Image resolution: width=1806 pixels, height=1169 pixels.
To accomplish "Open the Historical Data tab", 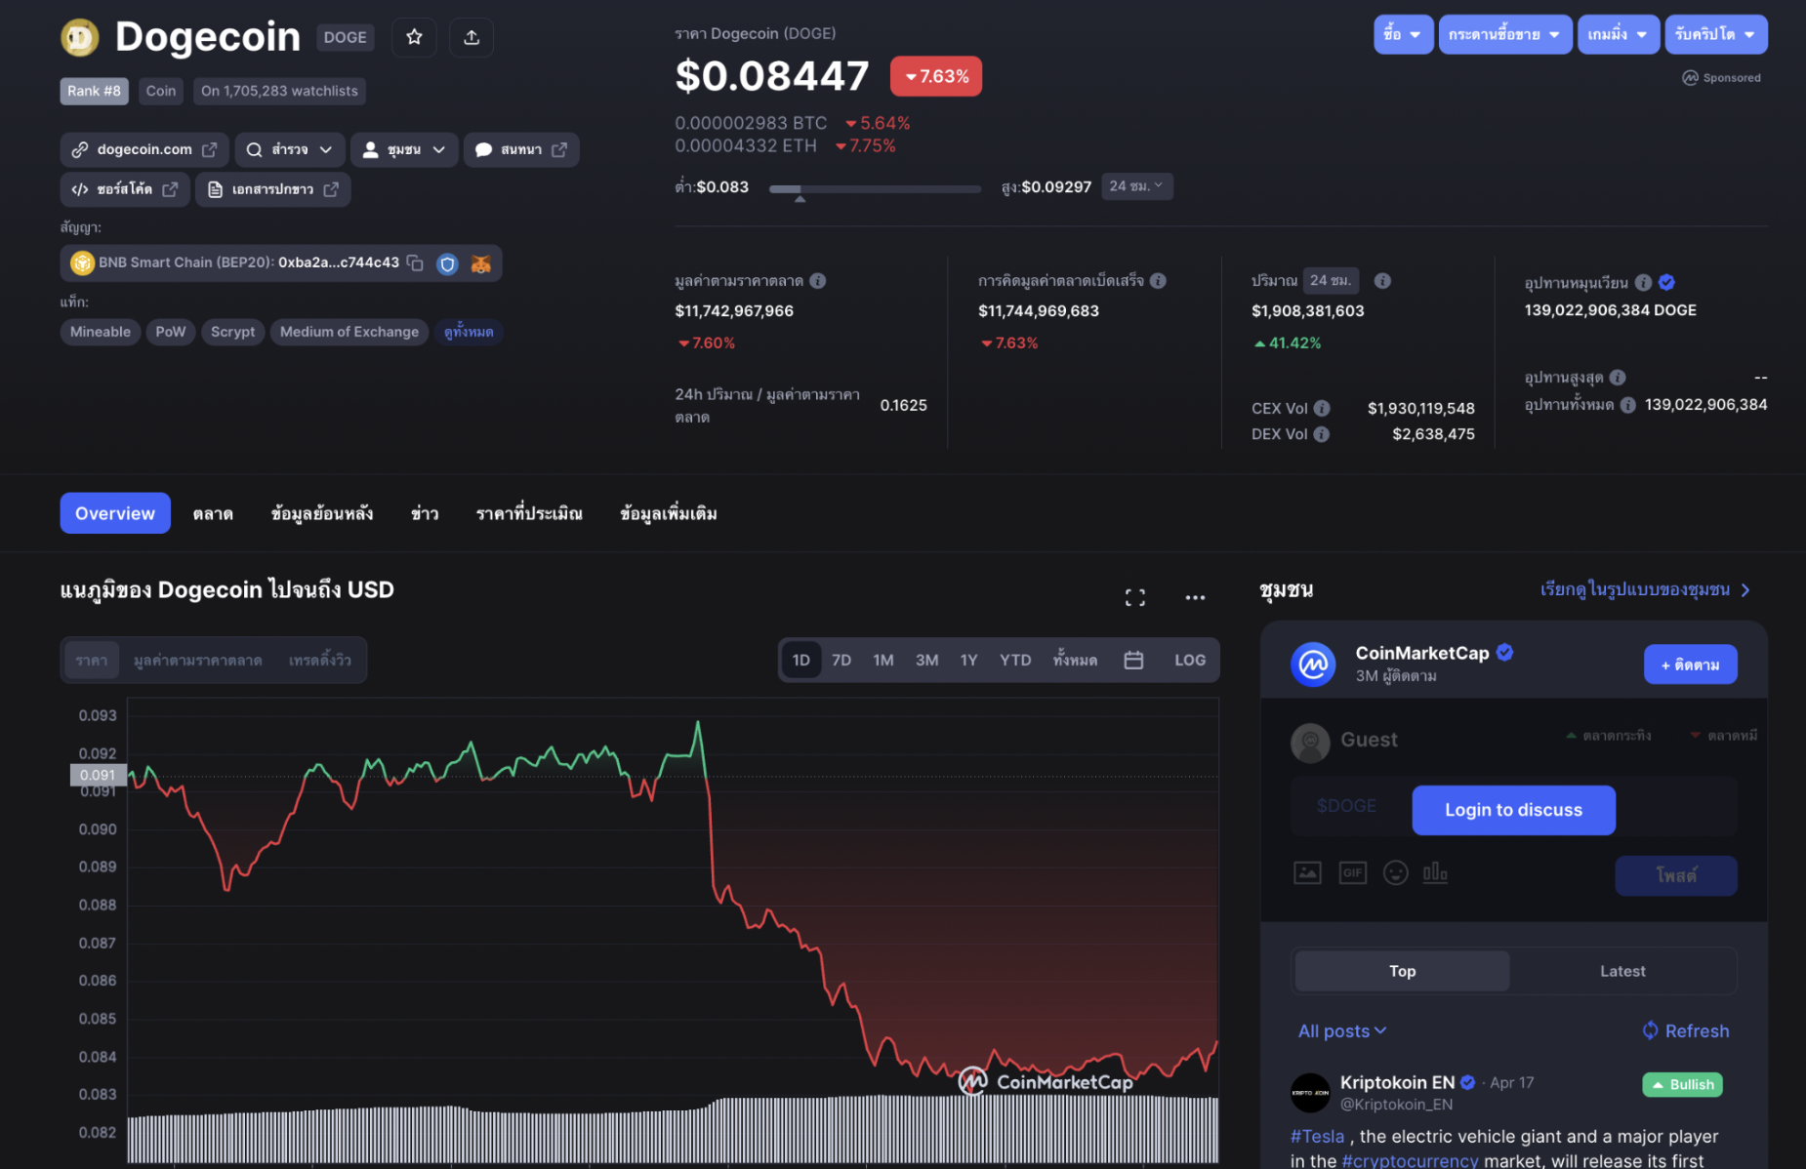I will 322,513.
